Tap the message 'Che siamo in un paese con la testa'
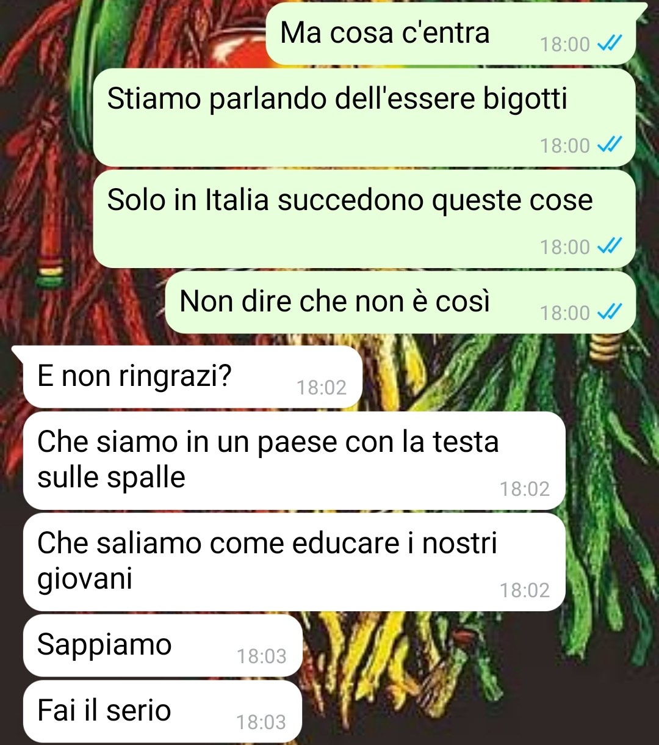The height and width of the screenshot is (745, 659). (294, 460)
